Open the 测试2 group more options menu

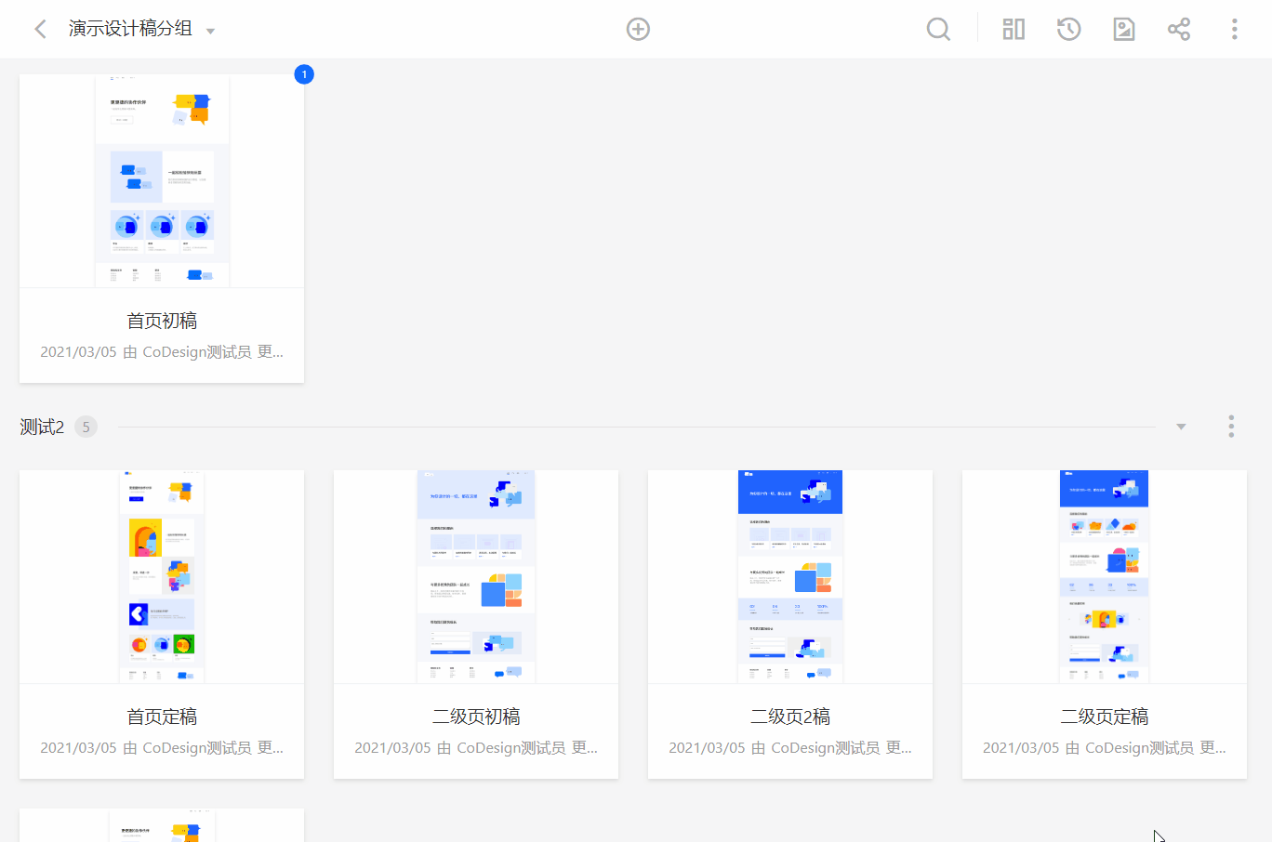coord(1231,427)
